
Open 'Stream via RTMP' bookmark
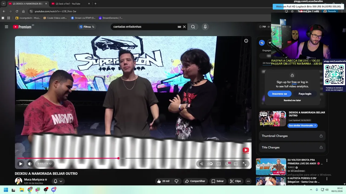(x=83, y=18)
